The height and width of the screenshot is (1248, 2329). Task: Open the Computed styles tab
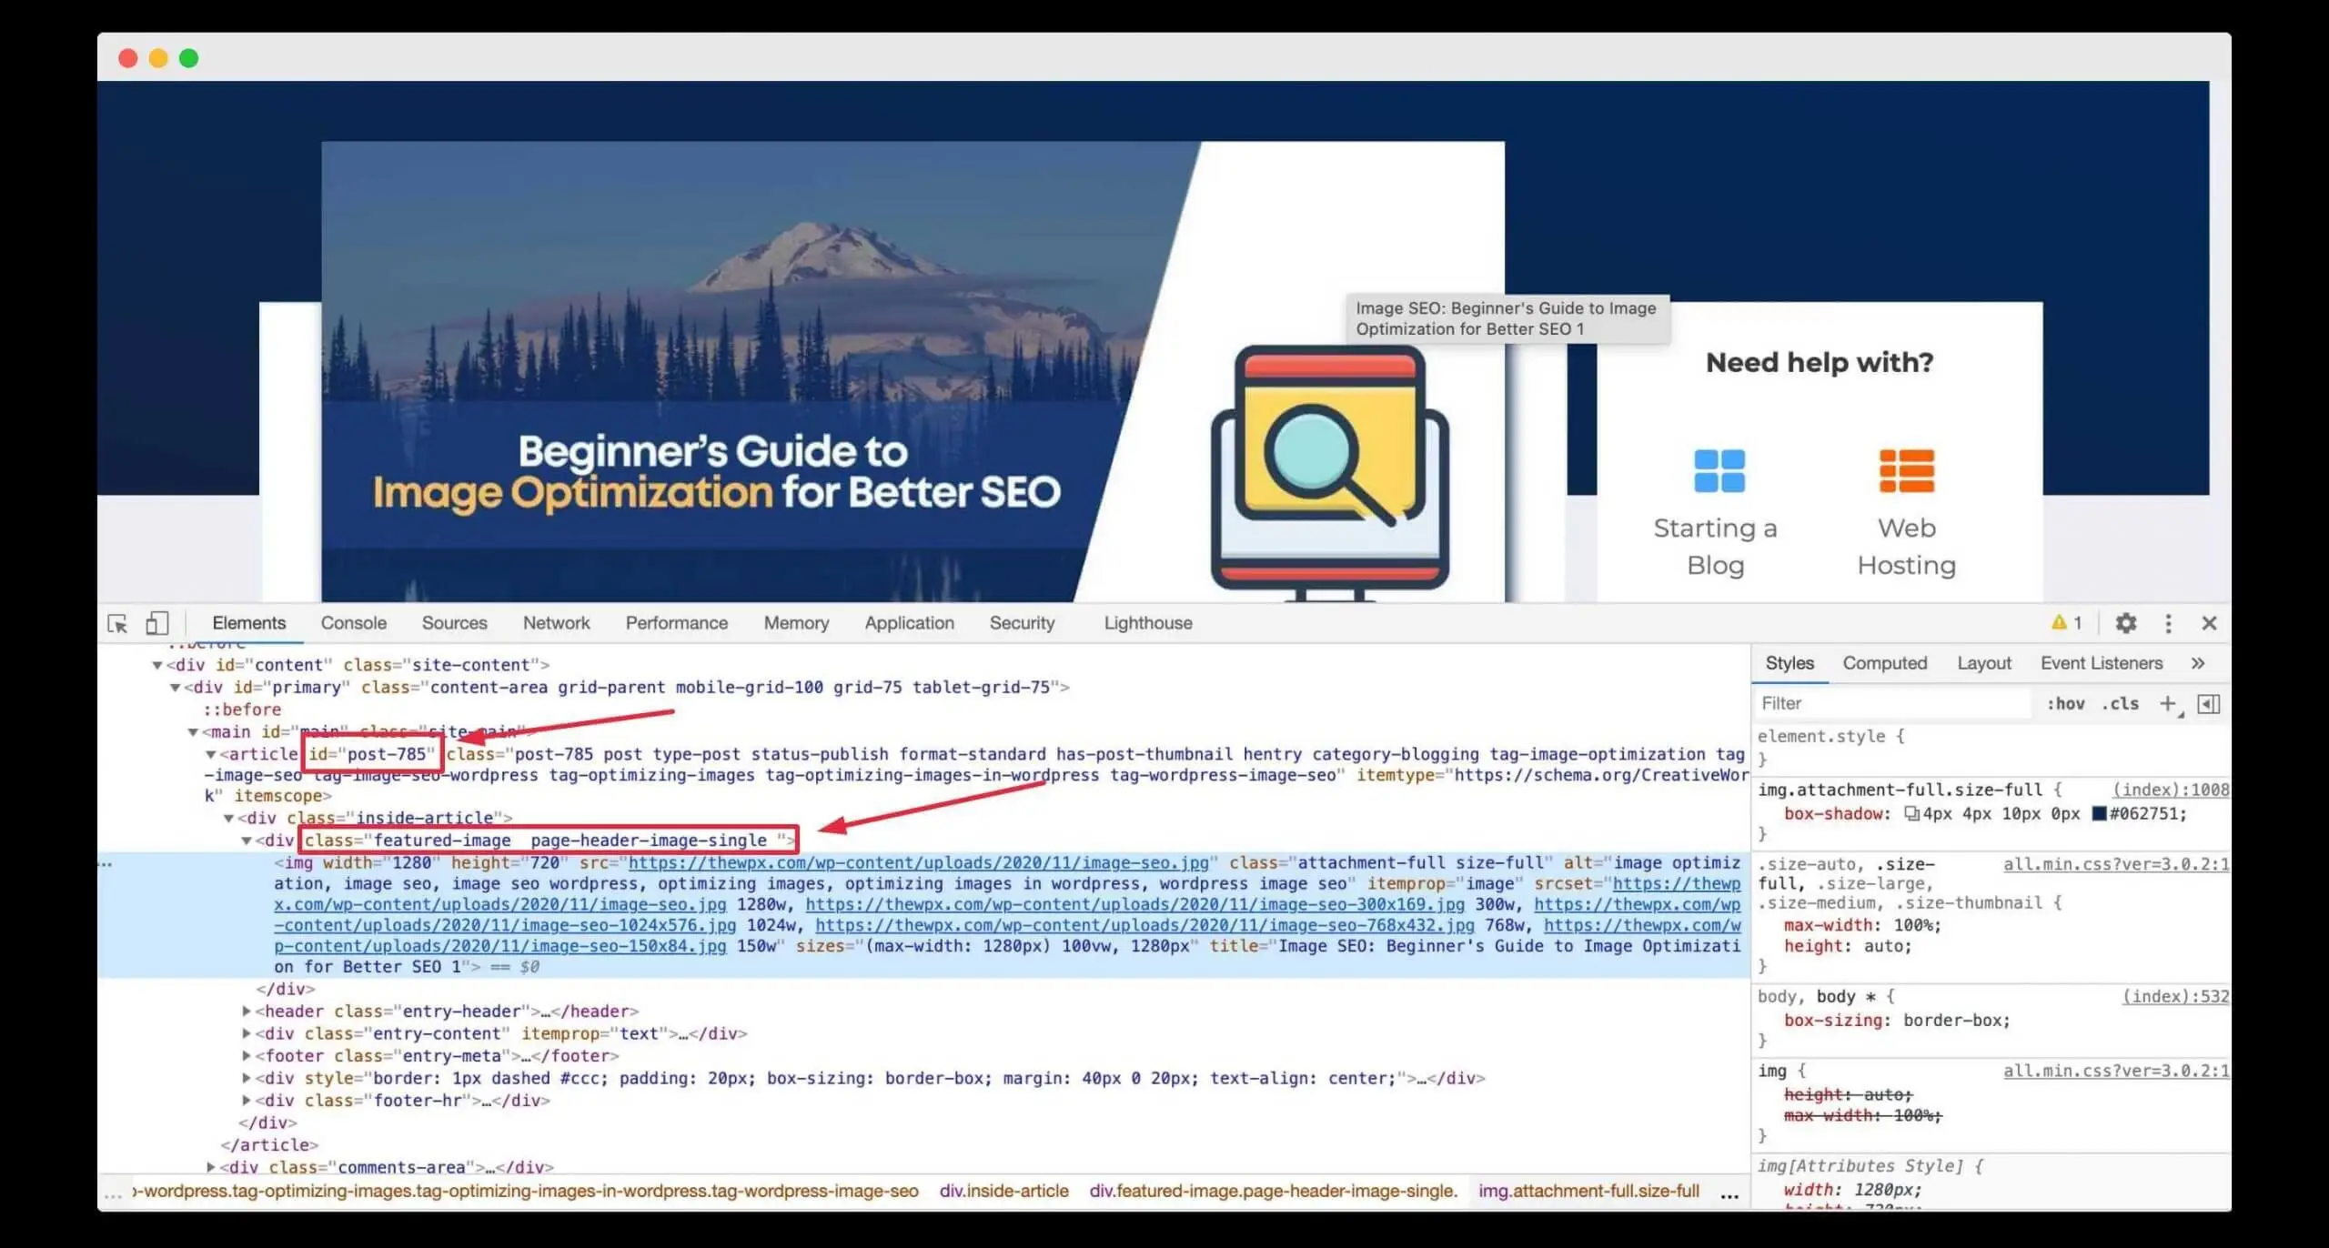[1884, 663]
